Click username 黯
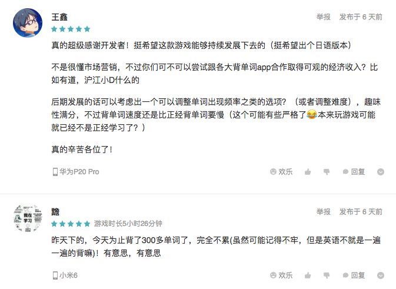 tap(55, 212)
